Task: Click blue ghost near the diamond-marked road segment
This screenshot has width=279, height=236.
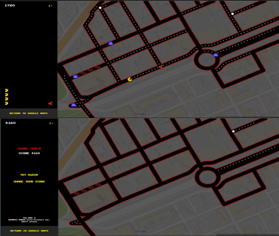Action: point(75,76)
